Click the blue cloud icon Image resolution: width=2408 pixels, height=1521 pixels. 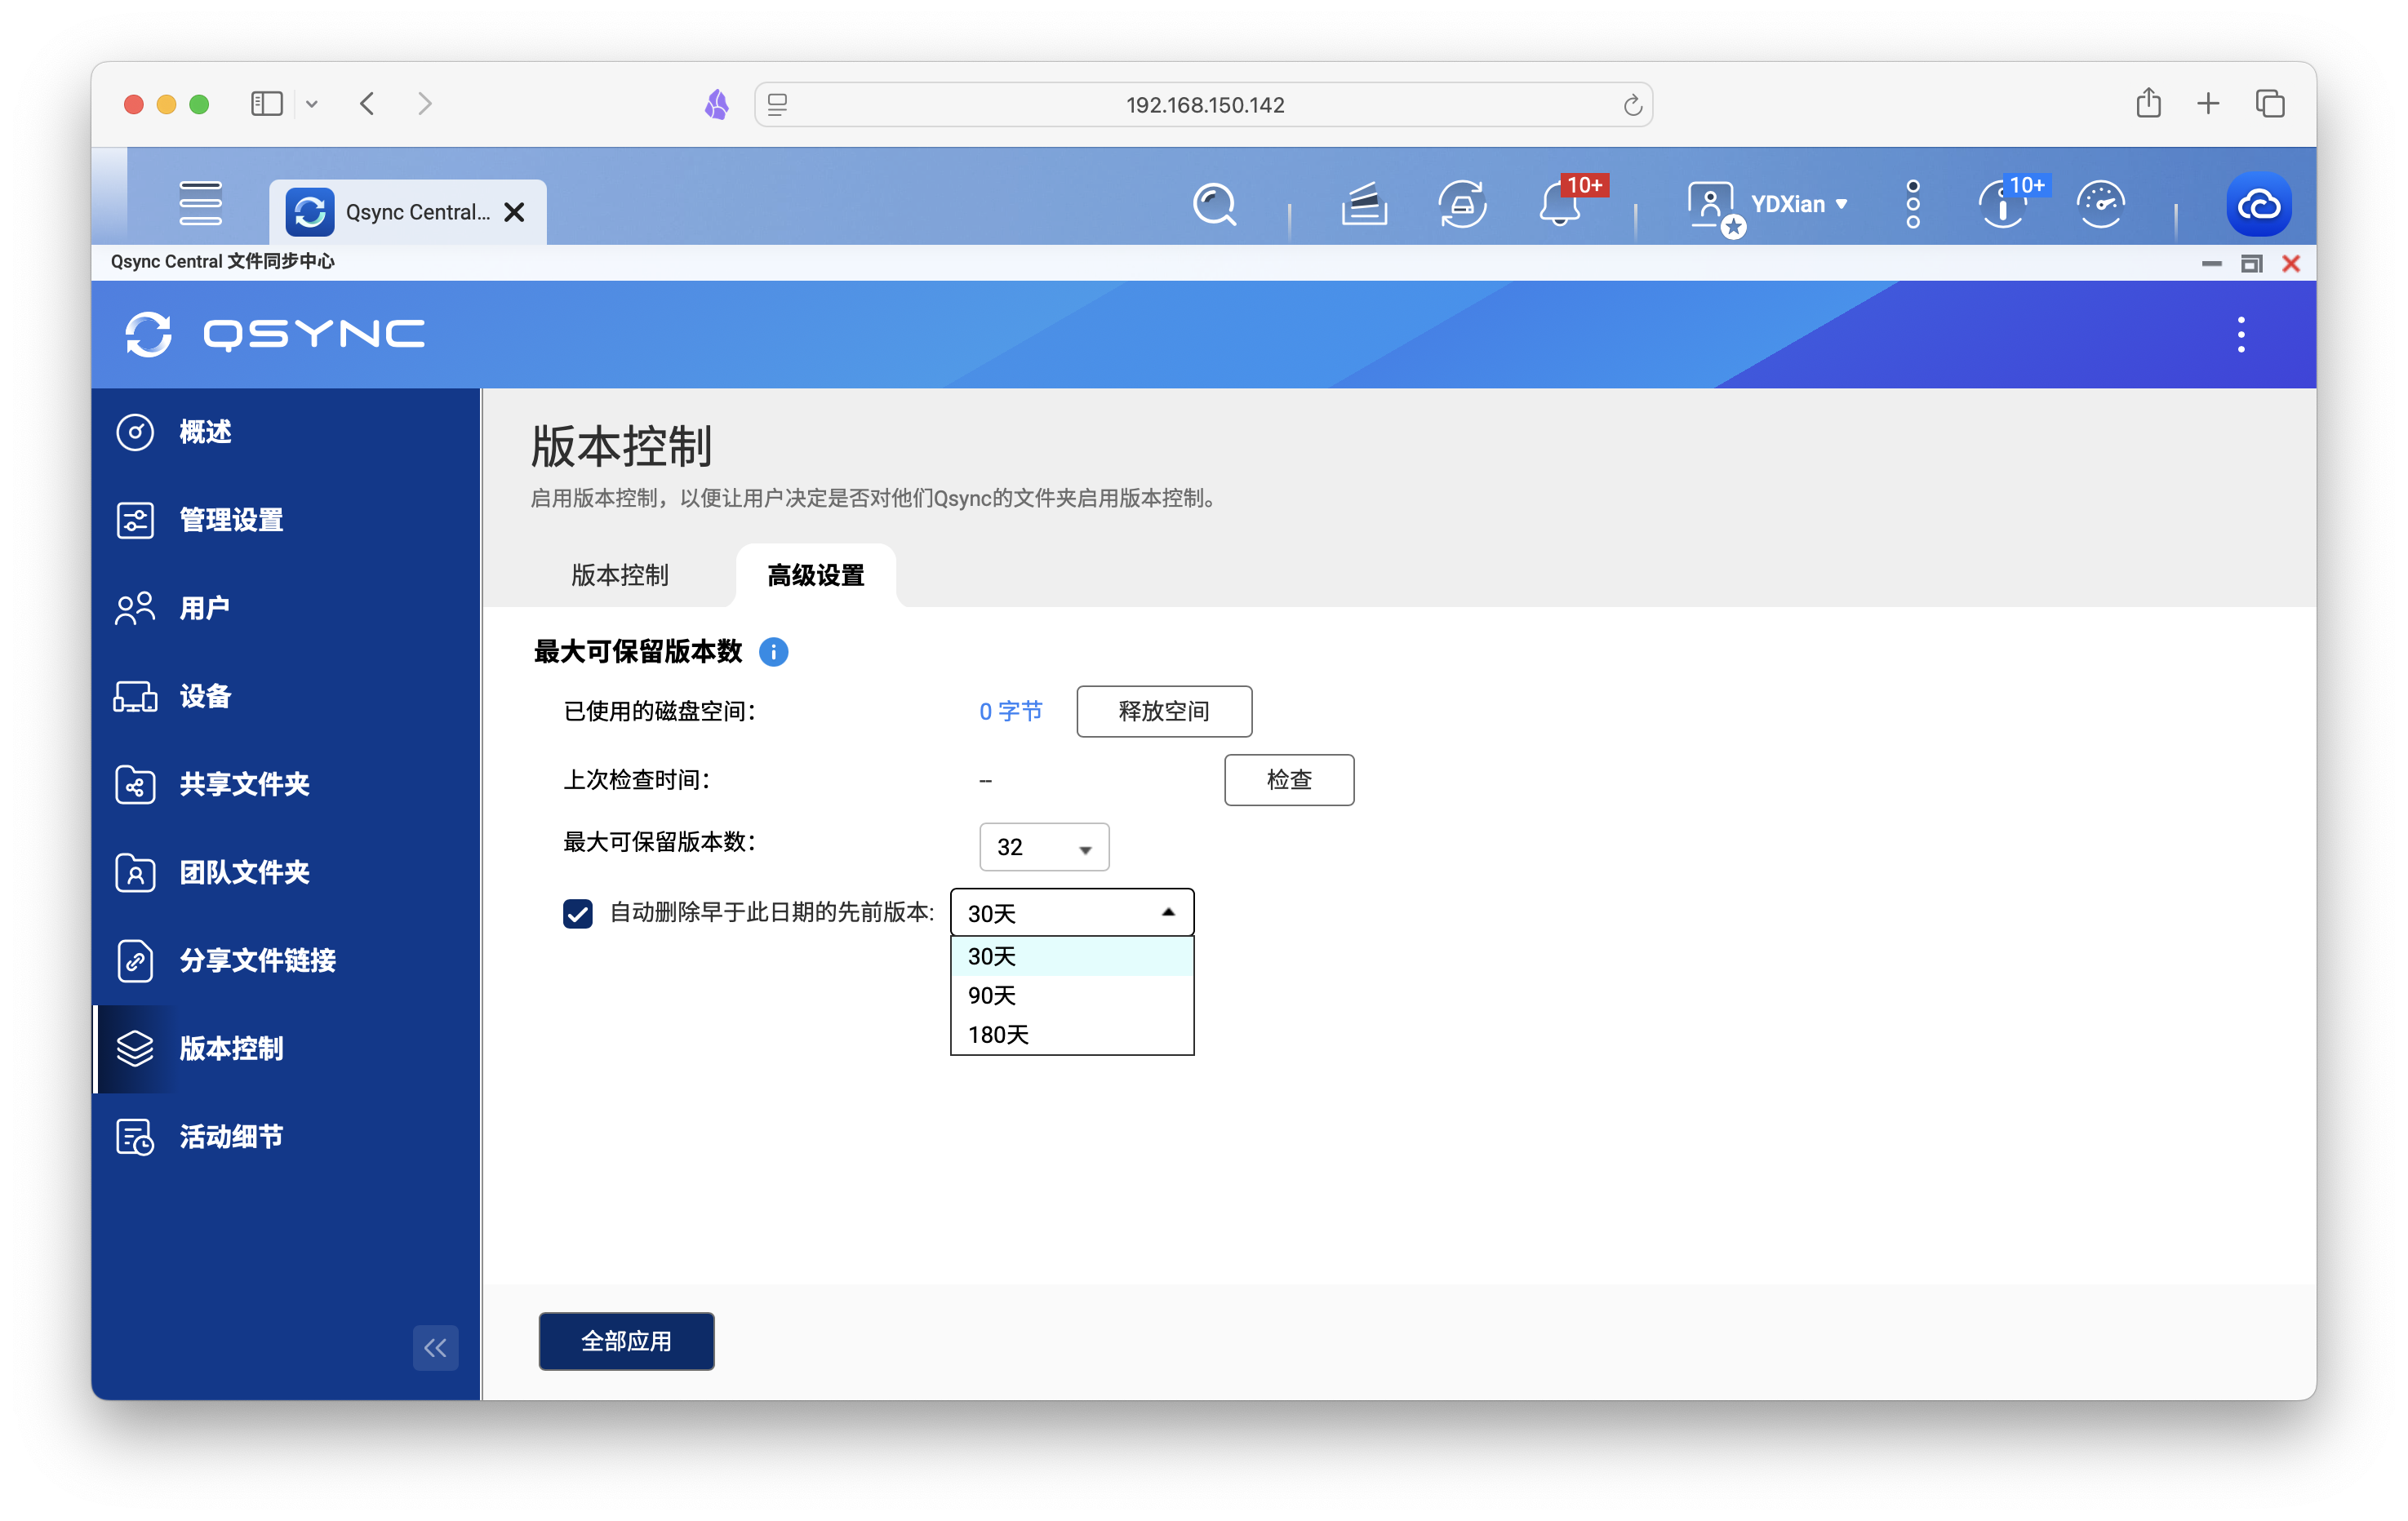2258,205
